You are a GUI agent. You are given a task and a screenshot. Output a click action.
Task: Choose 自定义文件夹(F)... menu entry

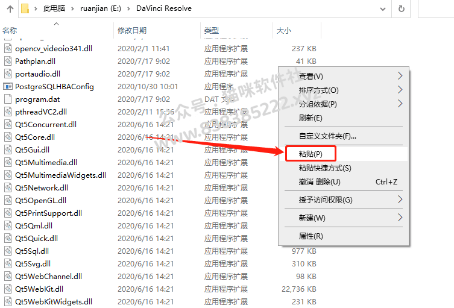pos(344,136)
